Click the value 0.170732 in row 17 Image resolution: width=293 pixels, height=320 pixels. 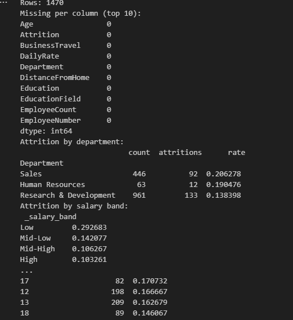150,281
